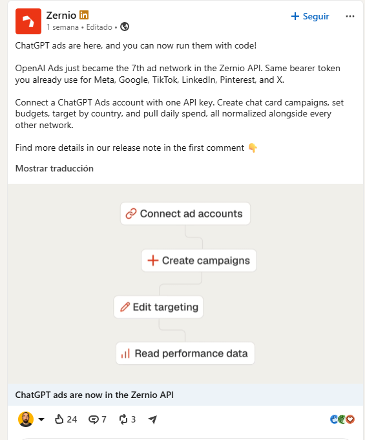Click the LinkedIn premium badge next to Zernio
The width and height of the screenshot is (365, 440).
coord(84,15)
